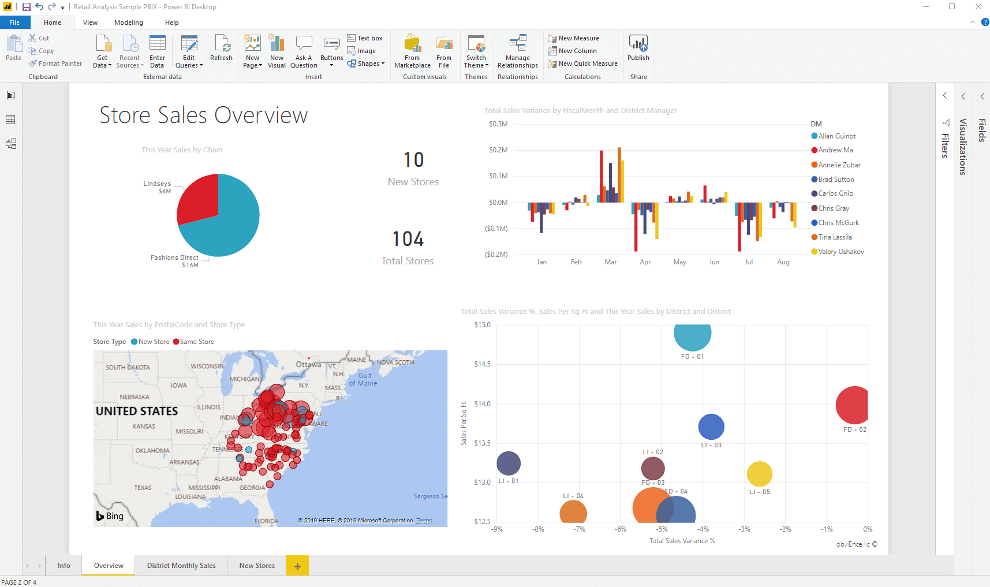Open the Terms link on the map

click(x=423, y=521)
